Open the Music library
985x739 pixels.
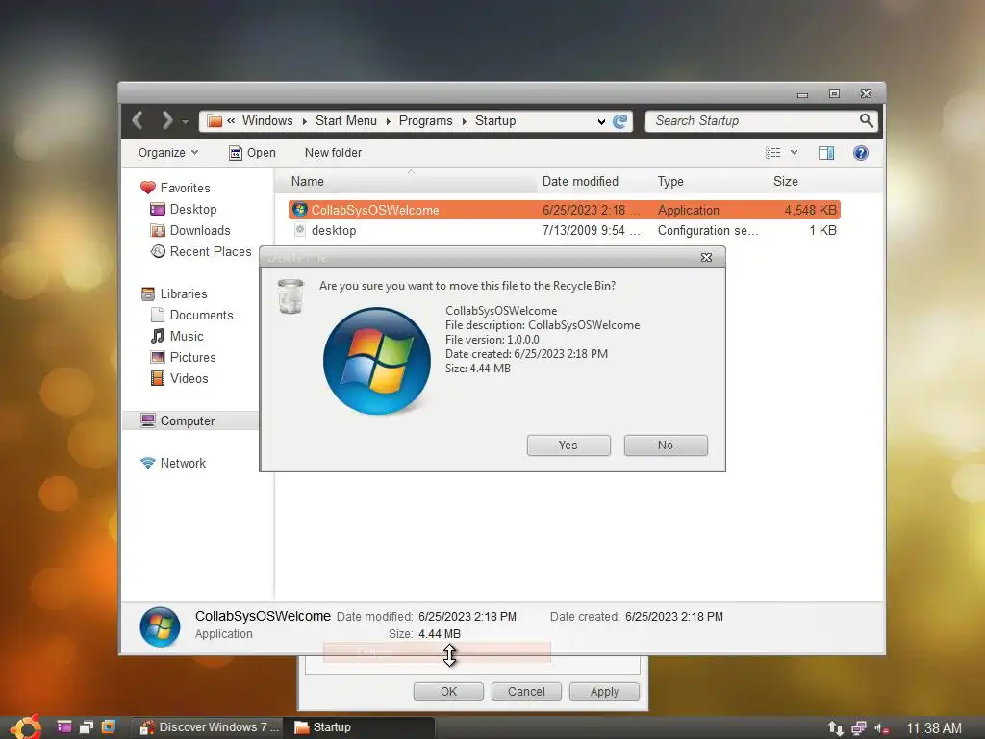coord(177,336)
